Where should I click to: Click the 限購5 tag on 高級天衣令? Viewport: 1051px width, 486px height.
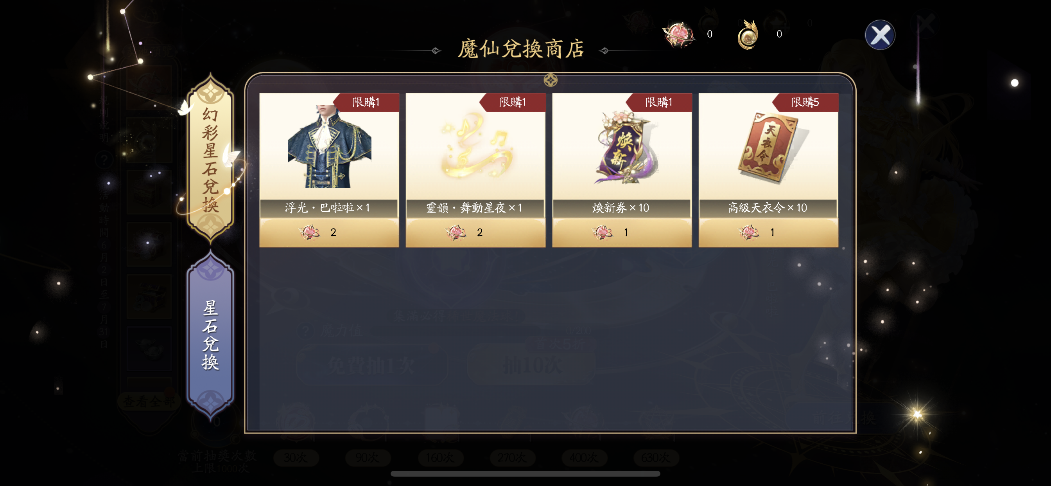tap(805, 102)
